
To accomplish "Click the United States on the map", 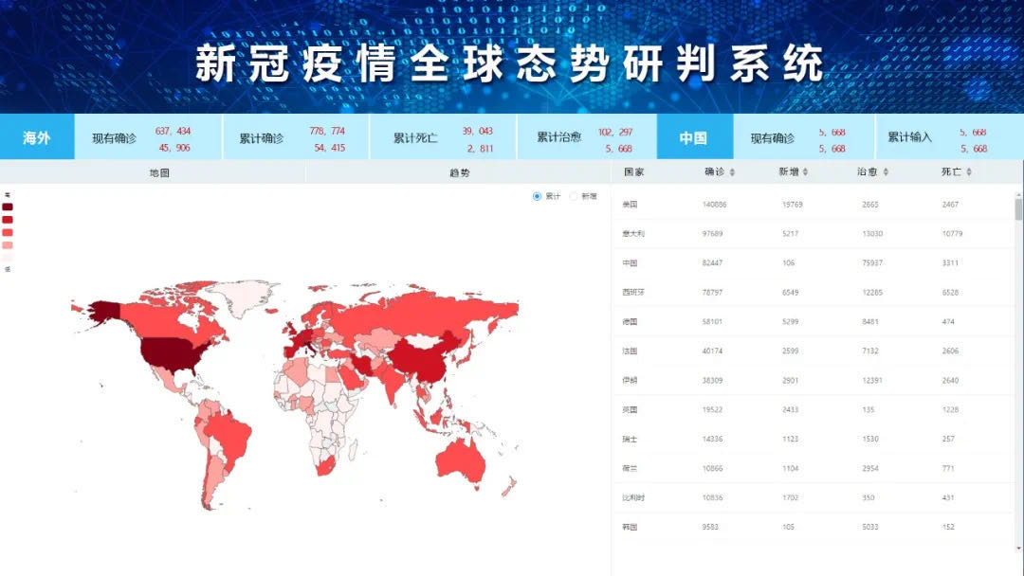I will click(x=174, y=351).
